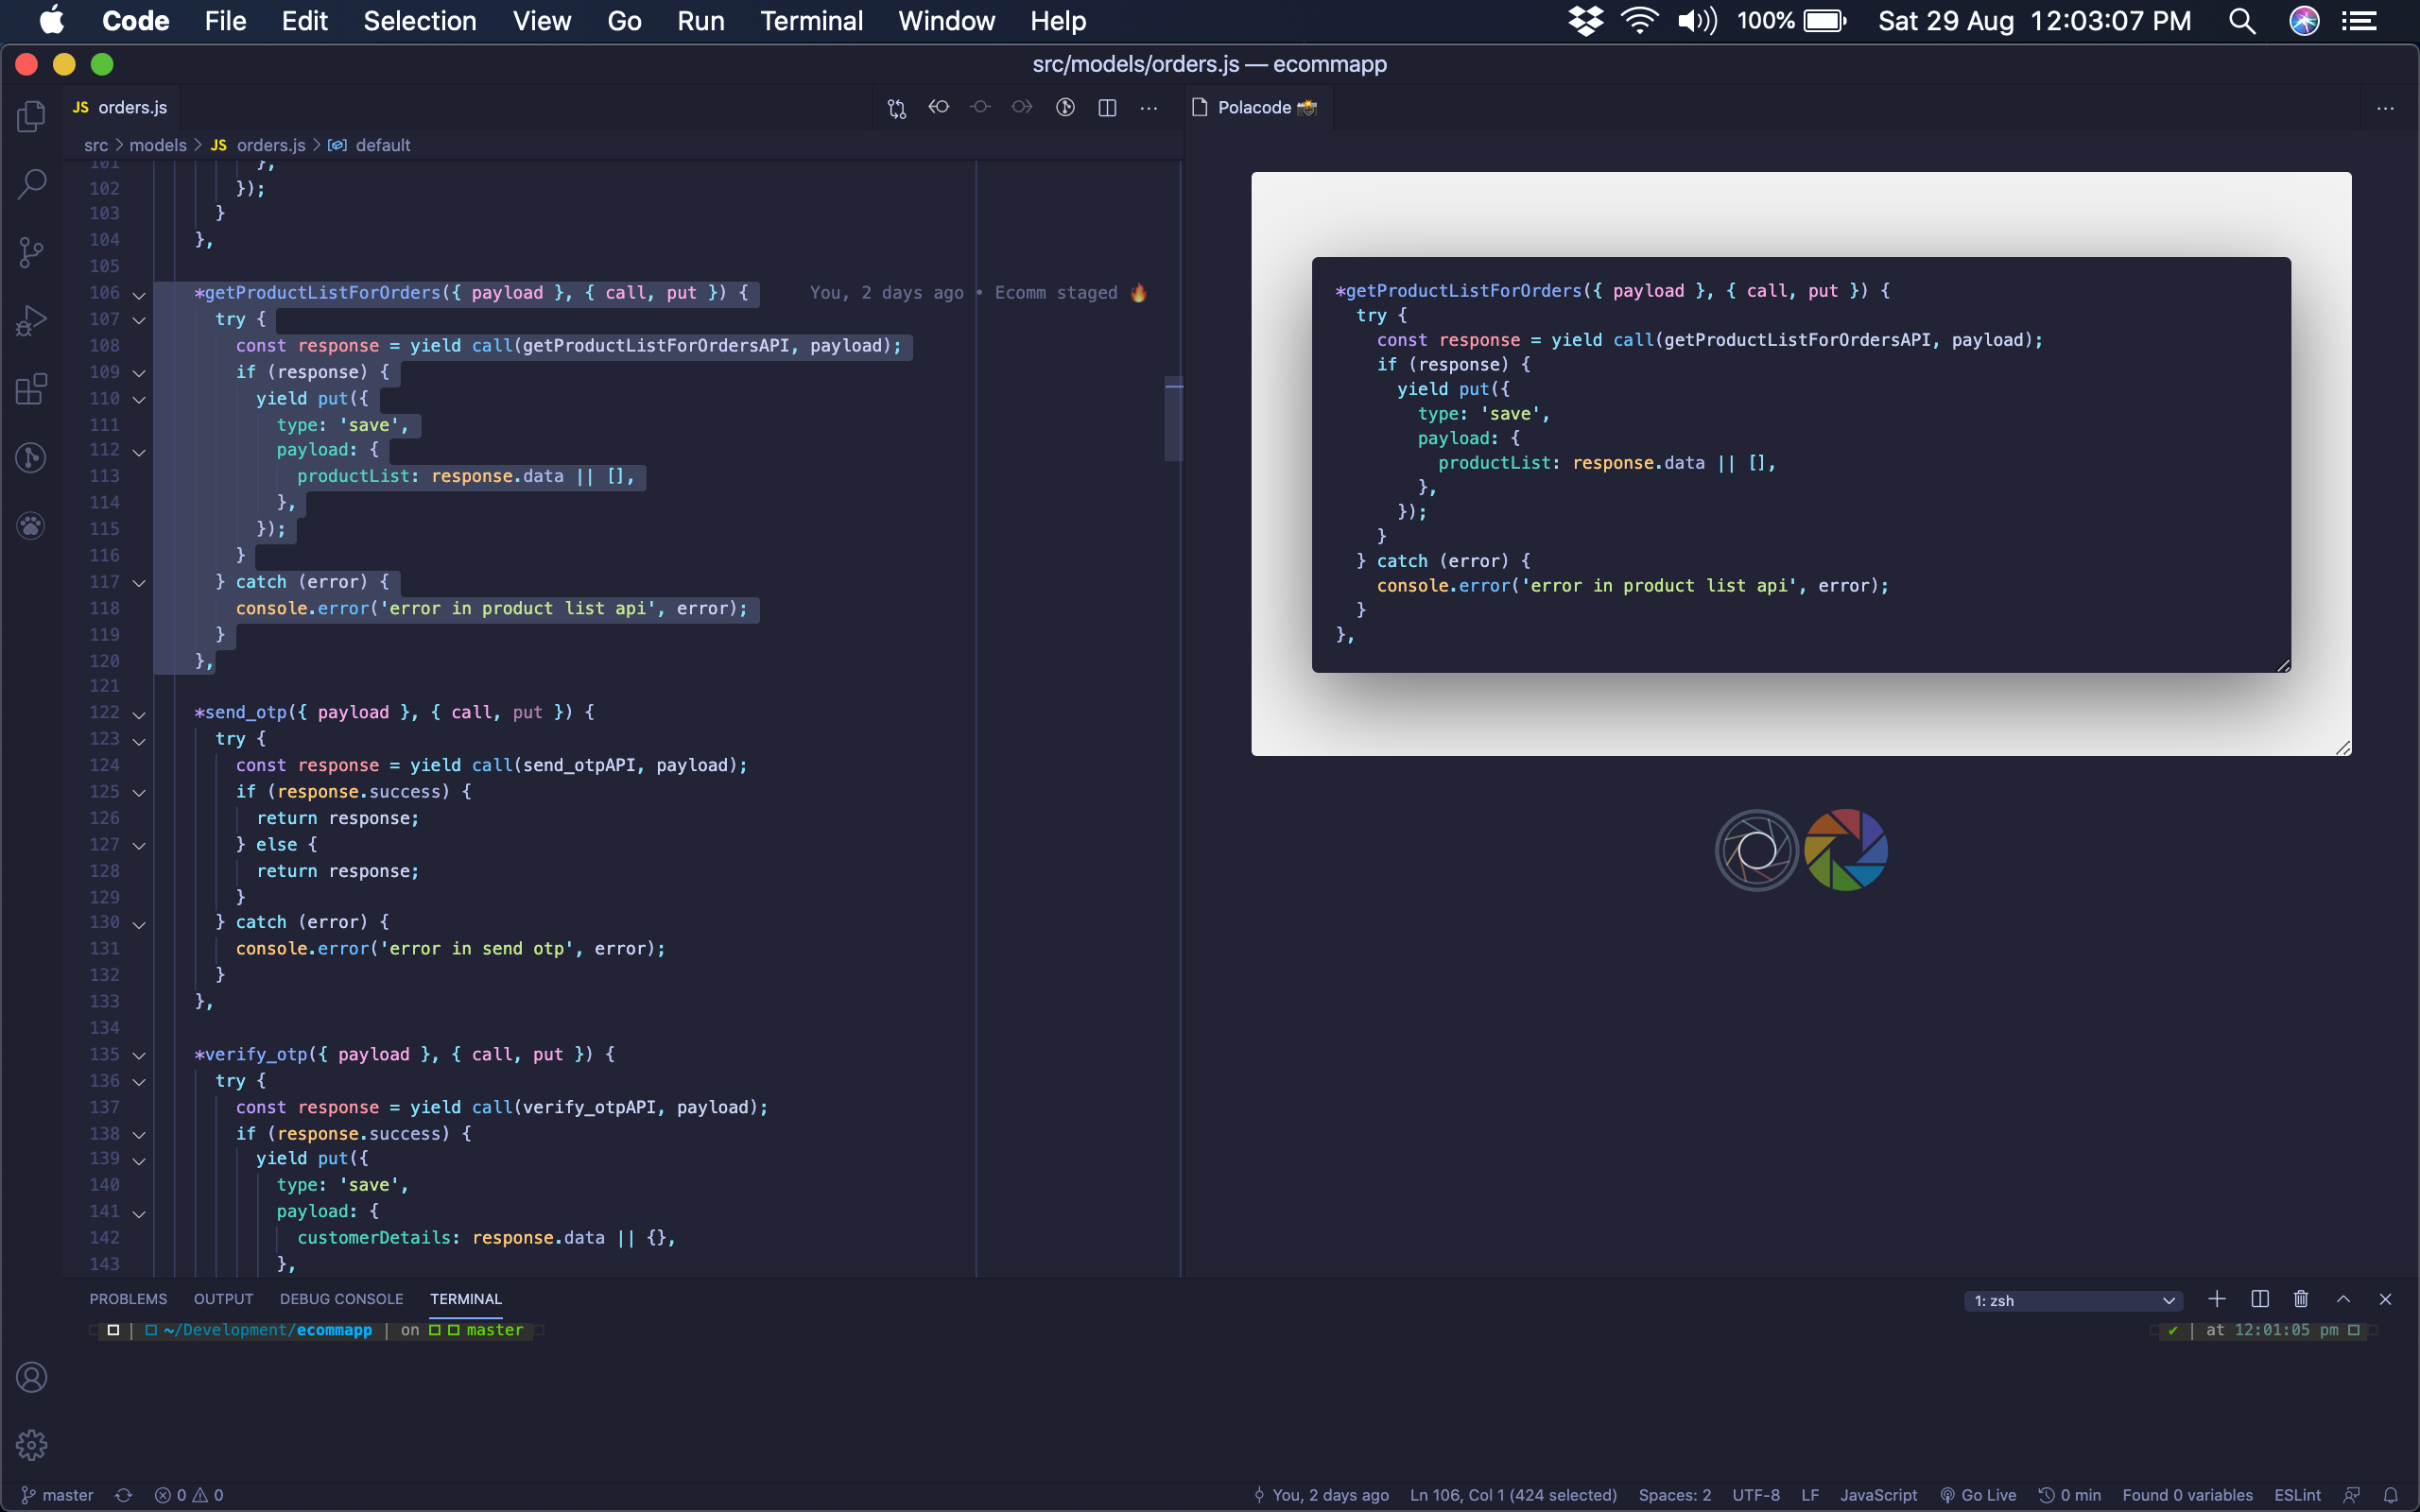Switch to PROBLEMS panel tab
Viewport: 2420px width, 1512px height.
[128, 1299]
